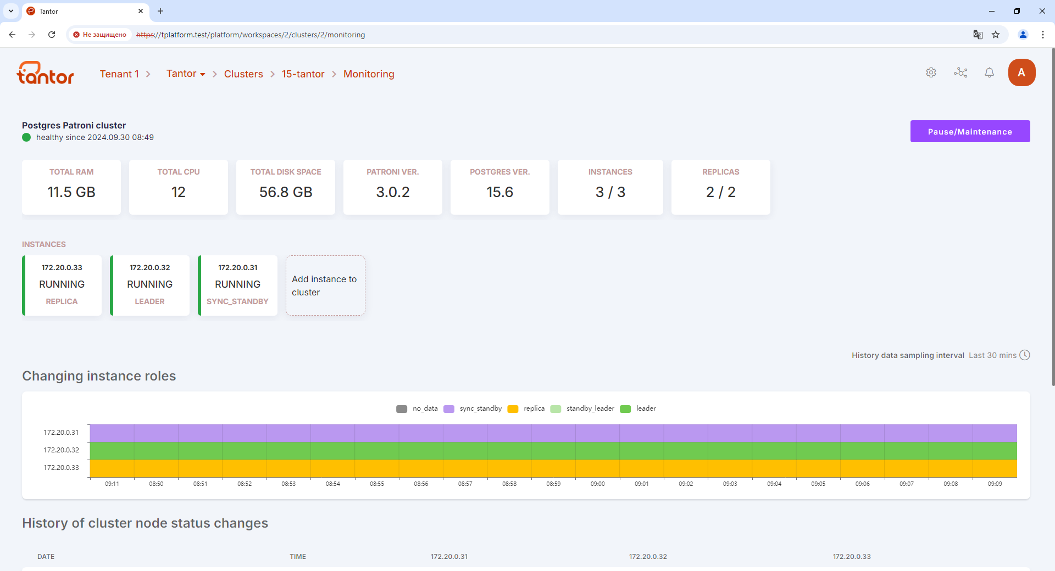1055x571 pixels.
Task: Click the Postgres Ver. 15.6 card
Action: point(500,187)
